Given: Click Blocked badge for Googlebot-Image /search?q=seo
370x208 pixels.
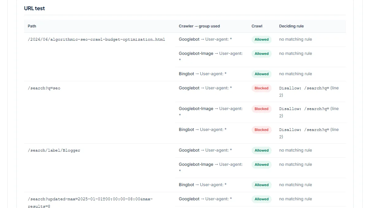Looking at the screenshot, I should pos(261,109).
